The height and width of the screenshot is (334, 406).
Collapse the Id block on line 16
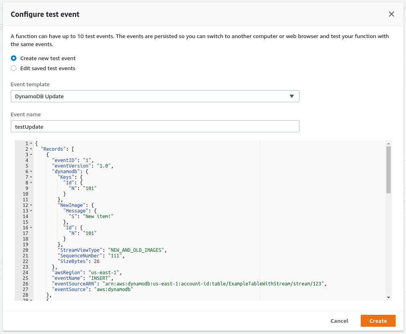(x=31, y=227)
